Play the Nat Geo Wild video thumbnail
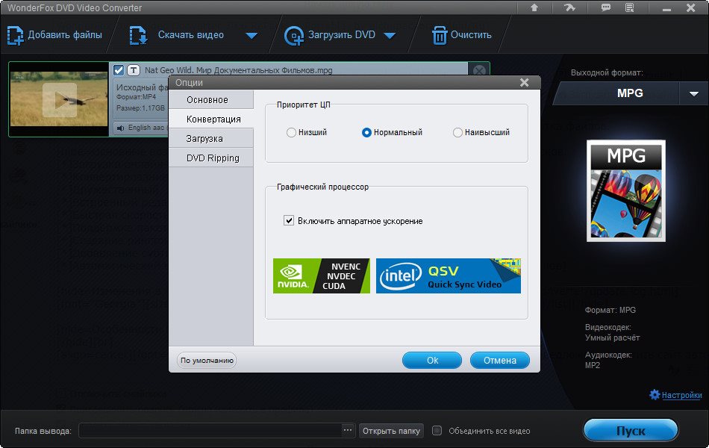Screen dimensions: 709x448 click(59, 100)
